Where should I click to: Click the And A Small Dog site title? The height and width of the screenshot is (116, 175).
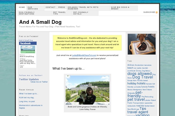(x=40, y=22)
